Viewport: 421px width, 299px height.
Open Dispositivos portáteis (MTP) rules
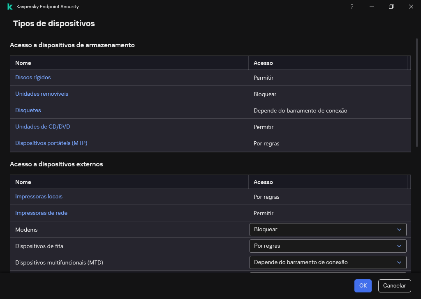[51, 143]
